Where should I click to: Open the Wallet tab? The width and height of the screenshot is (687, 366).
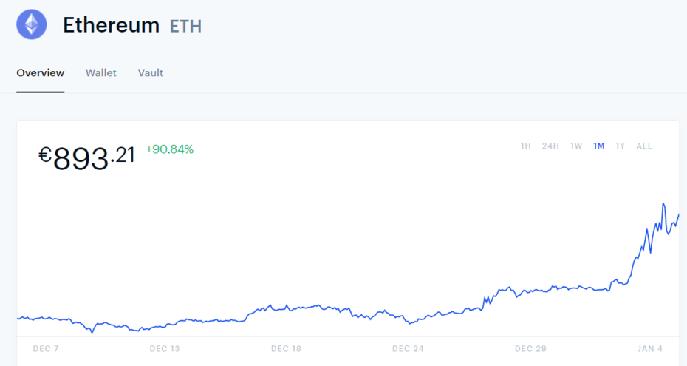[101, 73]
